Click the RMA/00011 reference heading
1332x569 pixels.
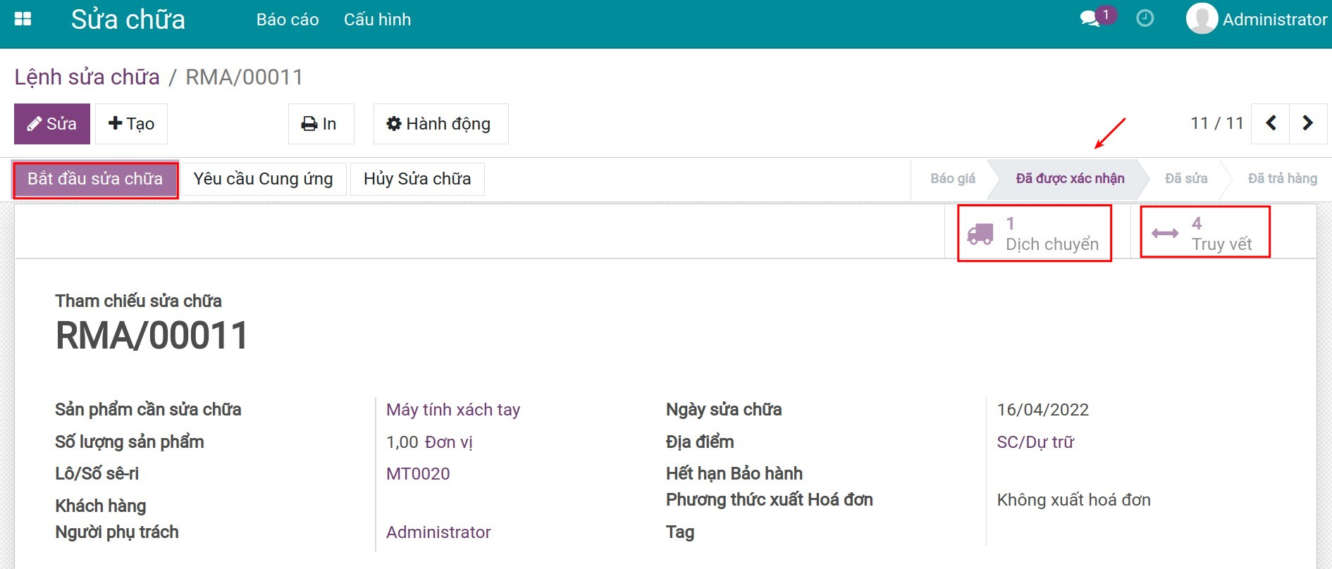tap(152, 335)
